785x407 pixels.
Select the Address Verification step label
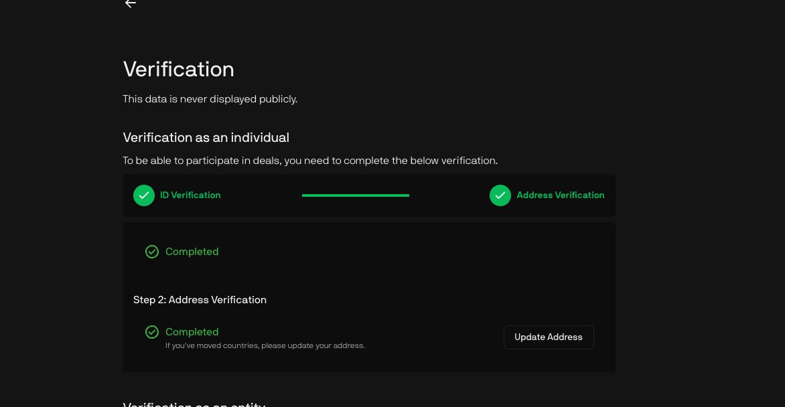point(560,195)
